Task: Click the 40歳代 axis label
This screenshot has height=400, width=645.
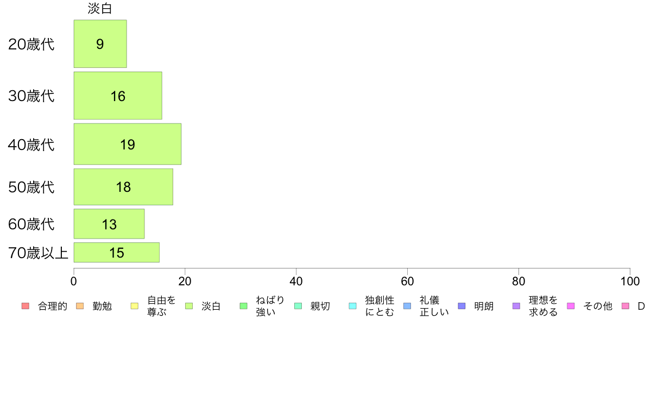Action: pyautogui.click(x=31, y=145)
